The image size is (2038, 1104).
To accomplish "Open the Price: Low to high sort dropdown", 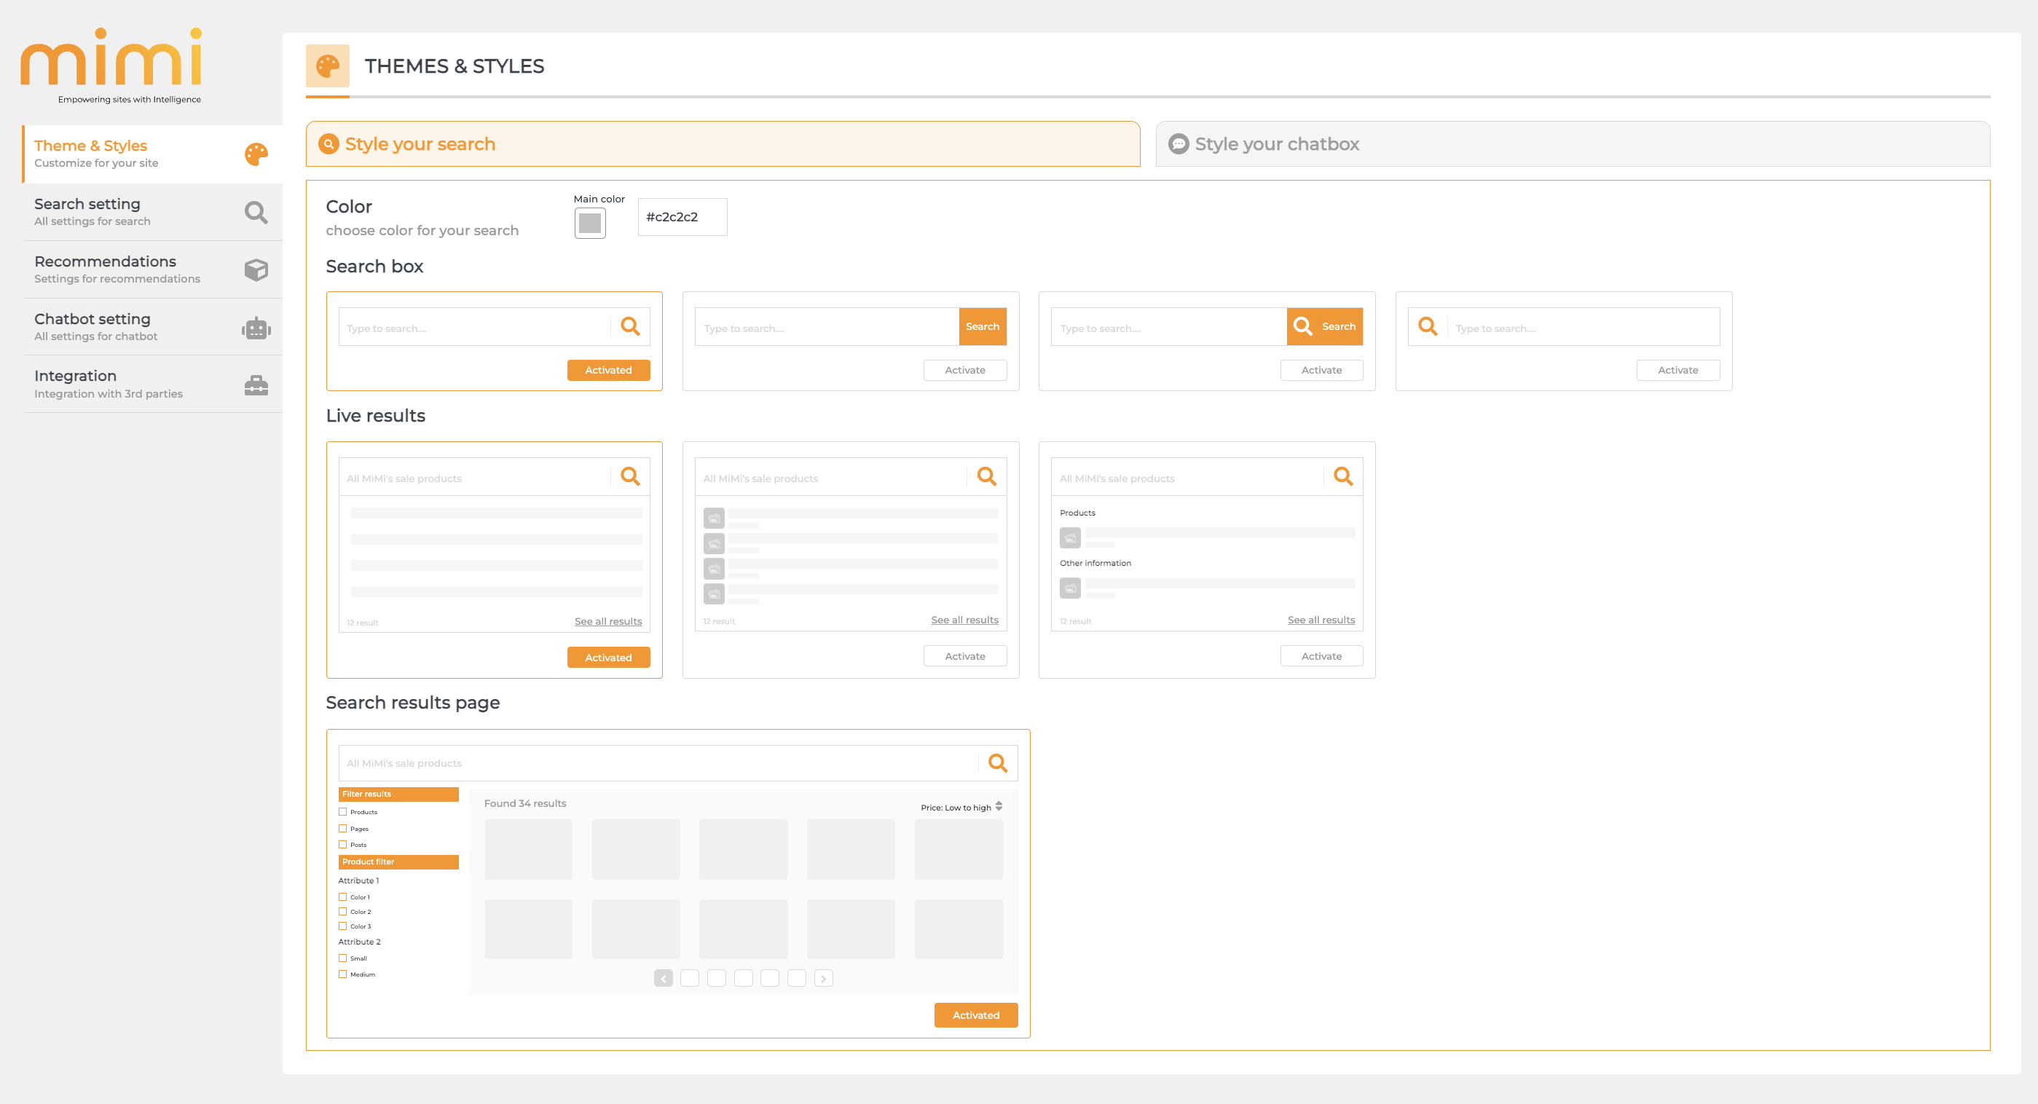I will pos(961,807).
